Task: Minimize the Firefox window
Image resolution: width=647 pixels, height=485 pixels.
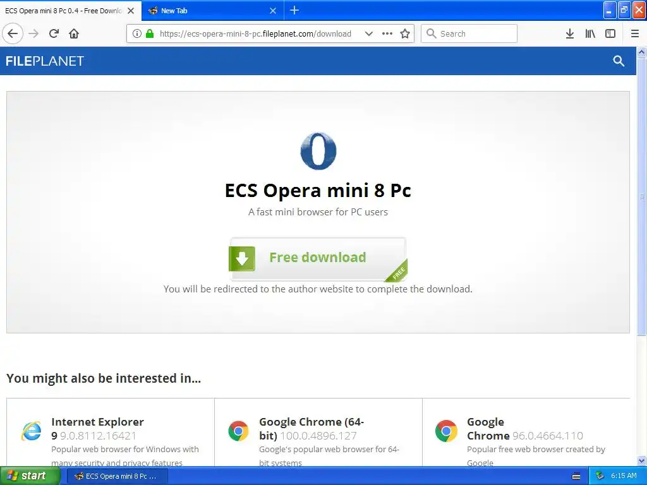Action: 610,10
